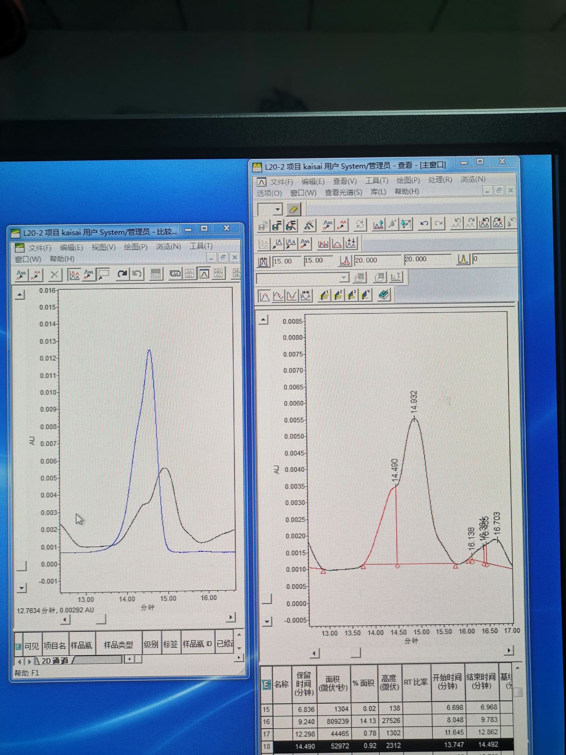Toggle the single peak plot view button
This screenshot has width=566, height=755.
tap(204, 274)
